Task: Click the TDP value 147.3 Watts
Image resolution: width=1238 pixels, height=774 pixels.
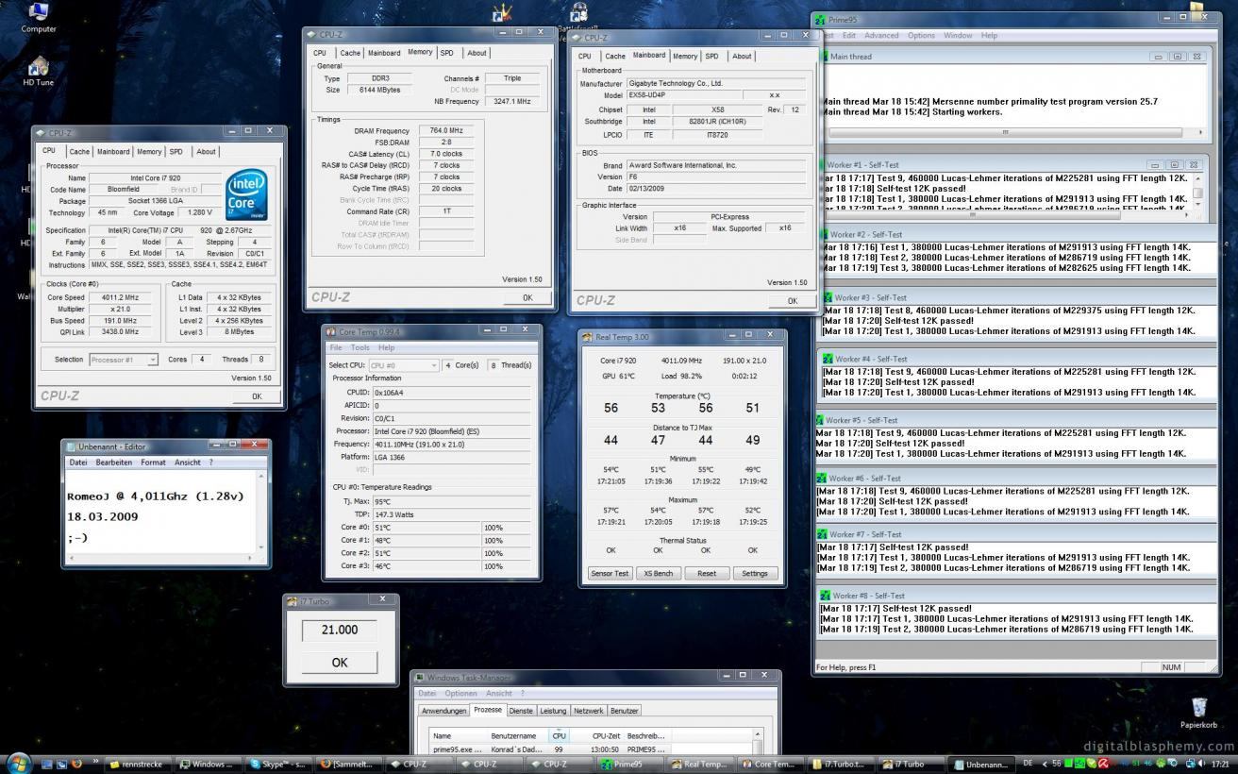Action: tap(452, 514)
